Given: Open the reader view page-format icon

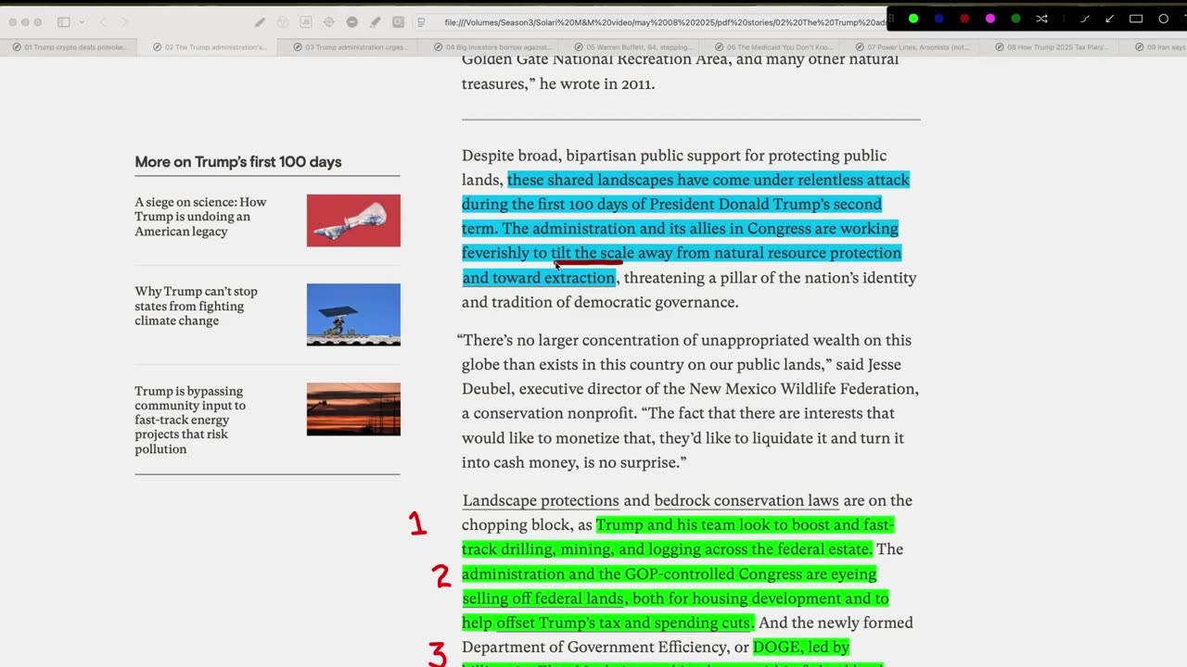Looking at the screenshot, I should pos(421,22).
